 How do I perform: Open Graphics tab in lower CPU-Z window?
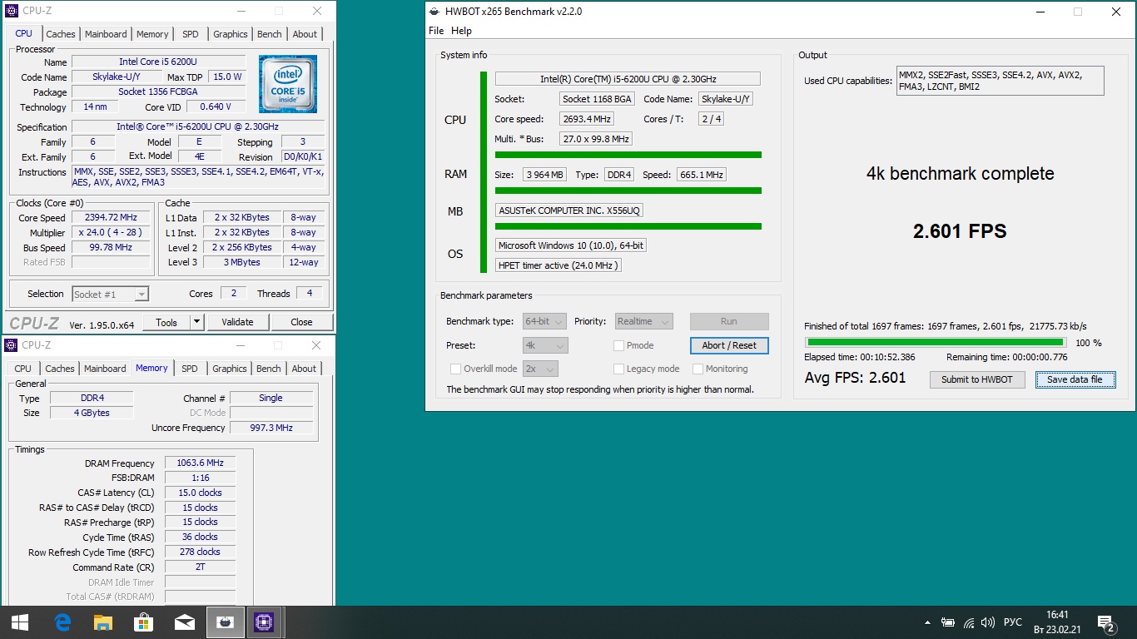tap(230, 369)
